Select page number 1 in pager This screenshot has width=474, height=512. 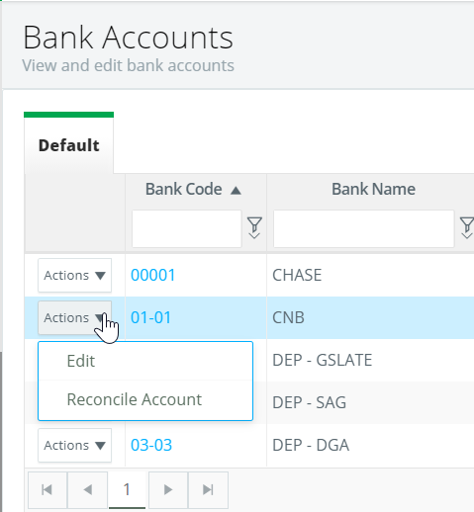127,490
